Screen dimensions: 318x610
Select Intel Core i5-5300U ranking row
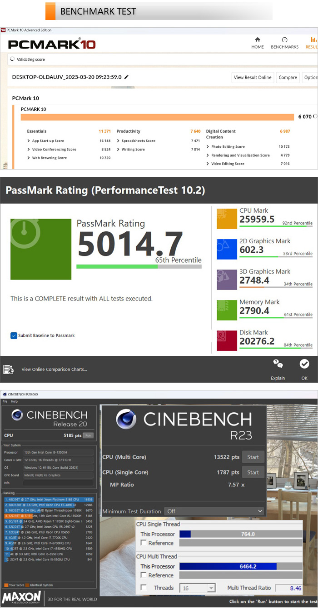pyautogui.click(x=49, y=559)
